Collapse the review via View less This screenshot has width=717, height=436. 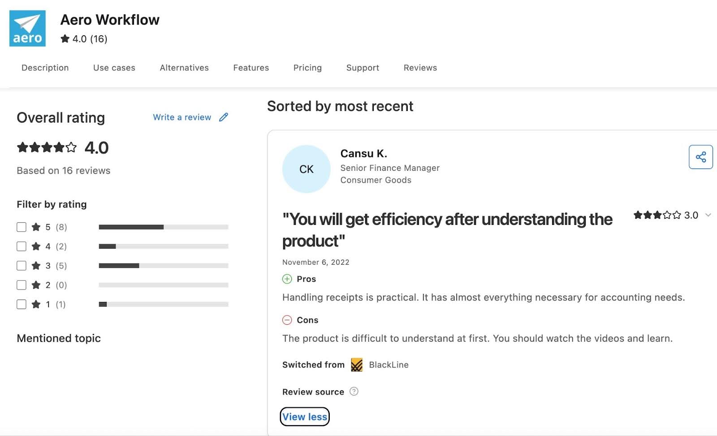point(304,416)
